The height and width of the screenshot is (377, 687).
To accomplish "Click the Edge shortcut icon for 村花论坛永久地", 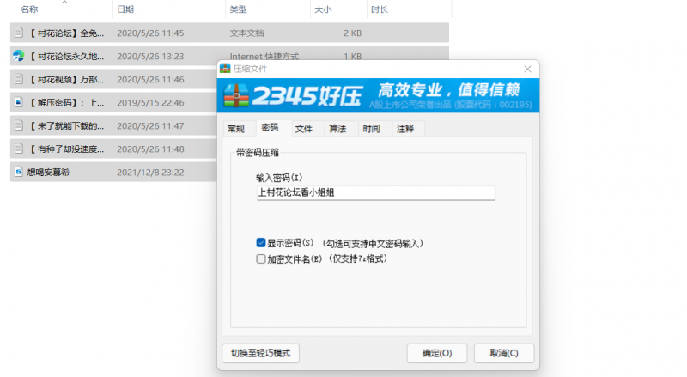I will tap(18, 57).
